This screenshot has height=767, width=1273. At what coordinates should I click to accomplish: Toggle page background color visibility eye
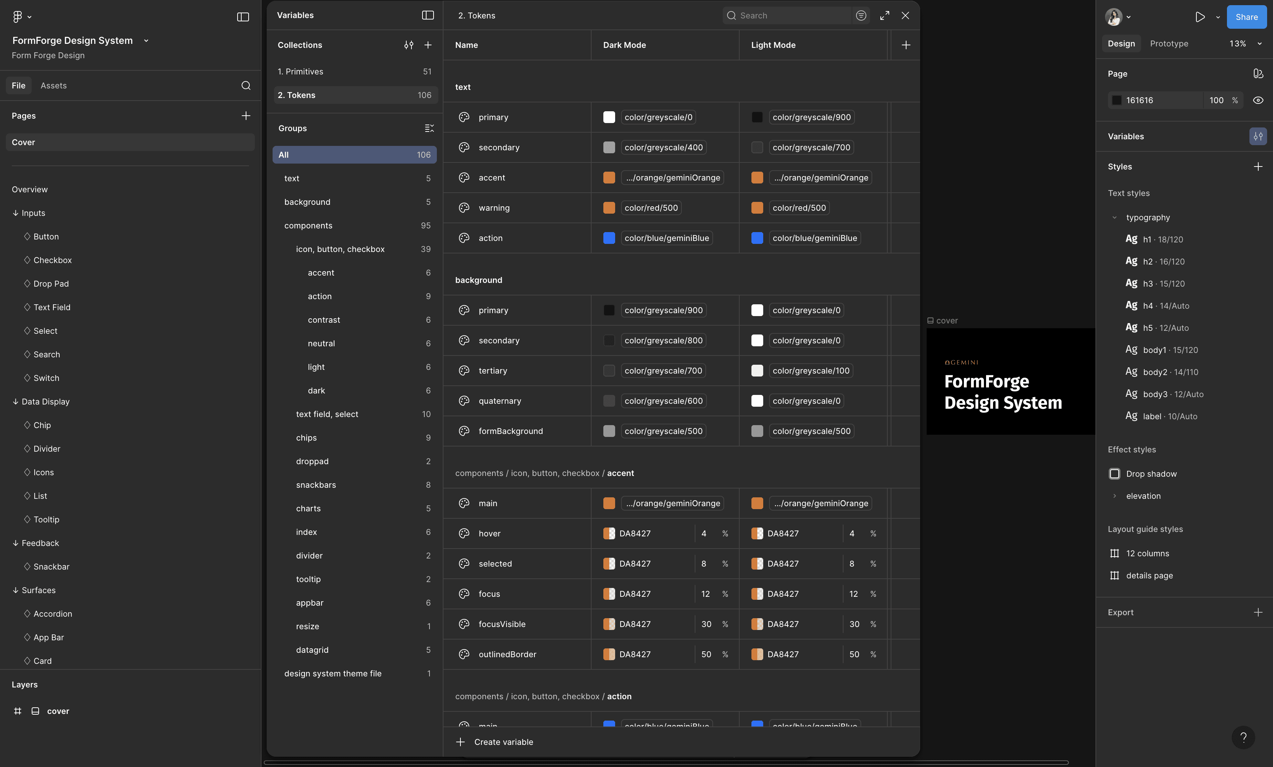tap(1258, 100)
